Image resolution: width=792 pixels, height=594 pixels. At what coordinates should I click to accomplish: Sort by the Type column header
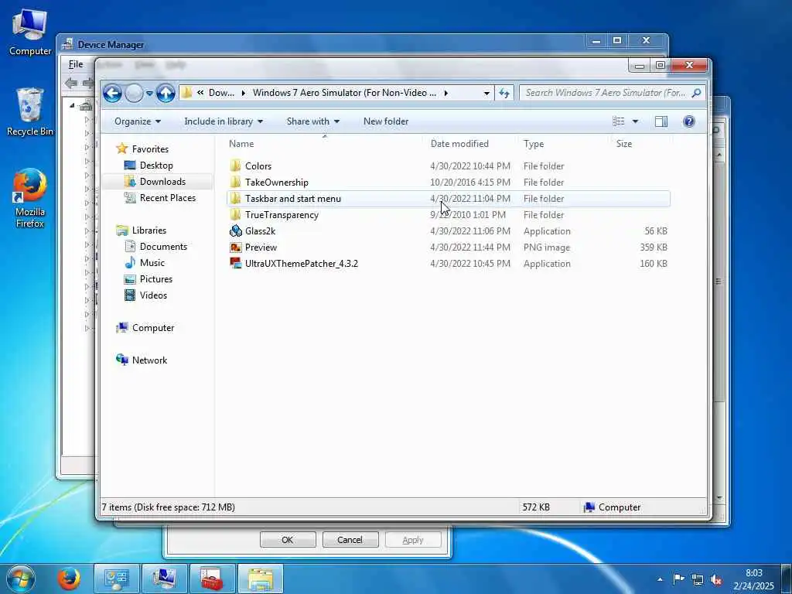pos(534,144)
